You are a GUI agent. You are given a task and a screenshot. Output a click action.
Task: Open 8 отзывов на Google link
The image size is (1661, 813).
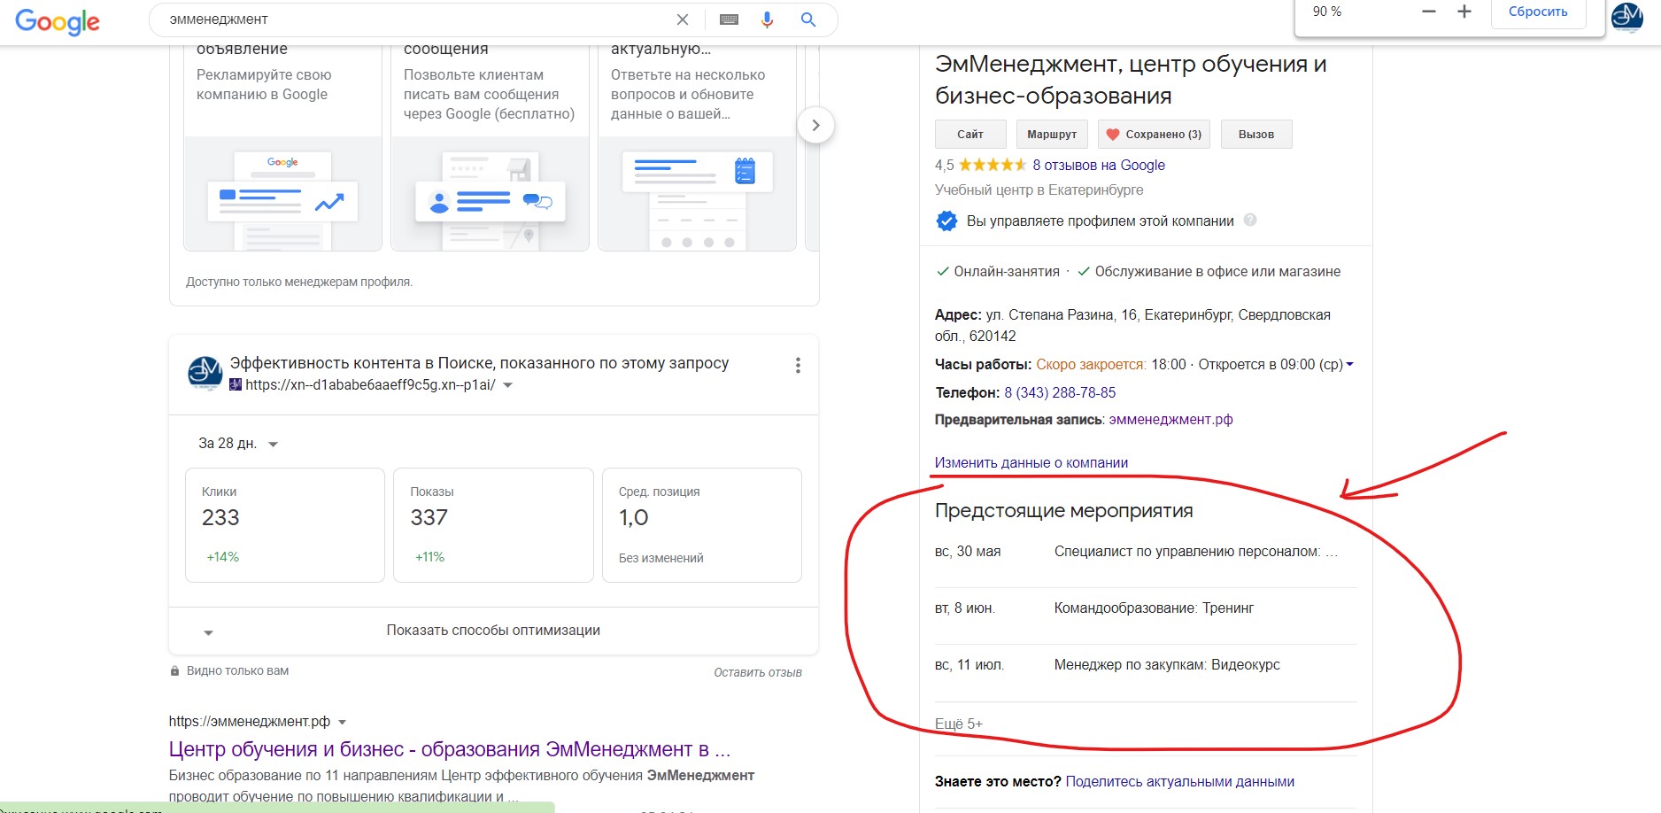coord(1099,165)
